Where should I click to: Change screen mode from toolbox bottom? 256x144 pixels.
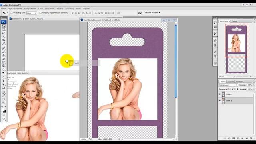4,119
